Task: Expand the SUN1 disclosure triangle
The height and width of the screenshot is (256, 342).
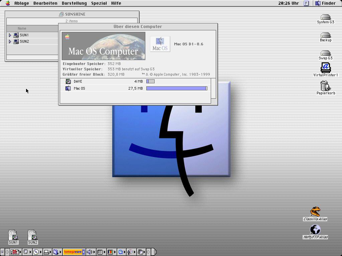Action: pyautogui.click(x=10, y=35)
